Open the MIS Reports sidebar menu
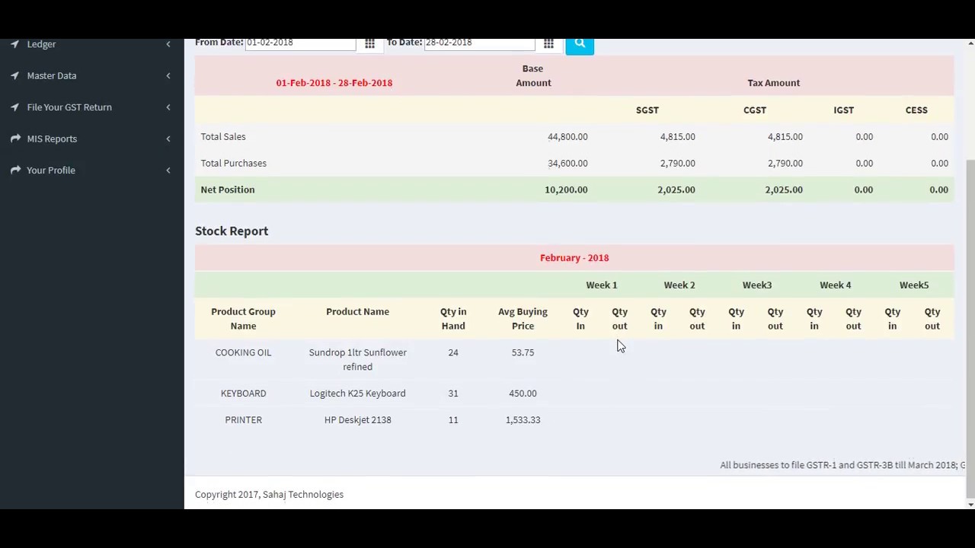The image size is (975, 548). click(x=52, y=139)
